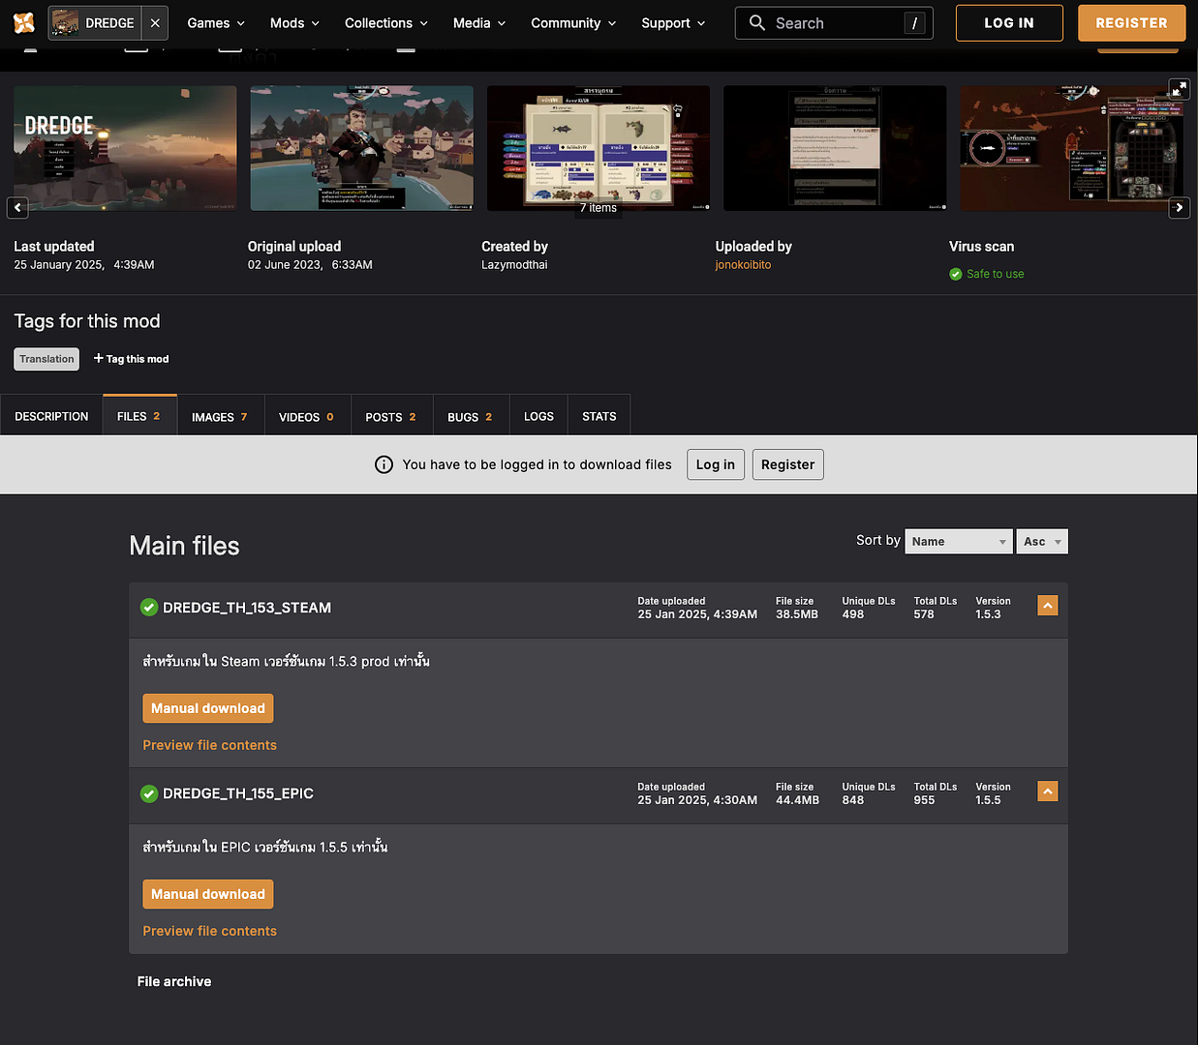Click the search magnifier icon
The width and height of the screenshot is (1198, 1045).
pyautogui.click(x=757, y=22)
